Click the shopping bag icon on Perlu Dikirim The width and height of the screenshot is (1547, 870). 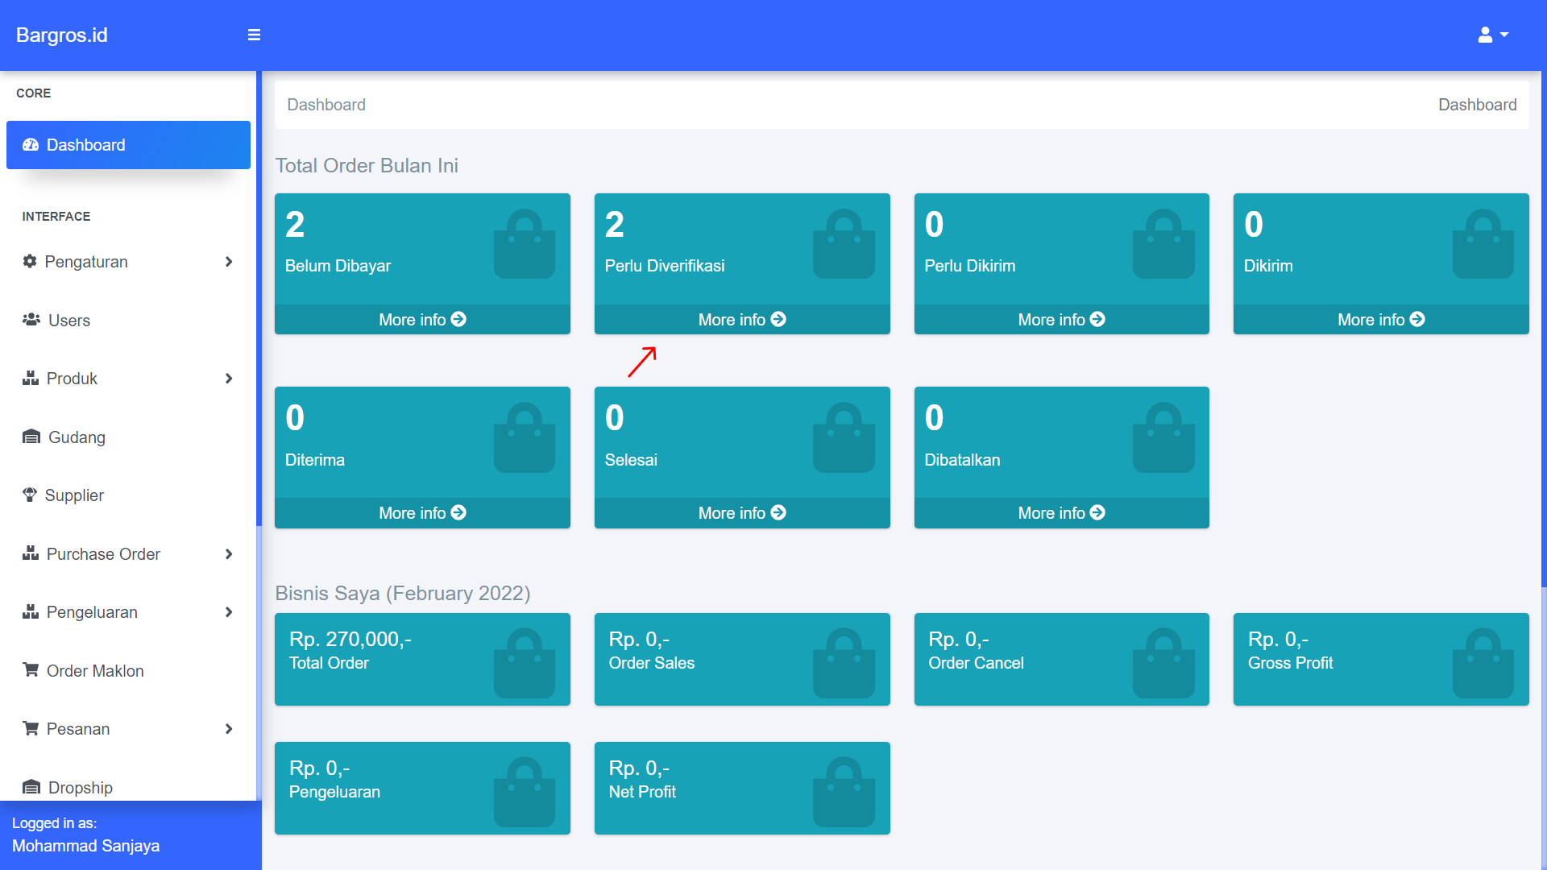click(1163, 244)
